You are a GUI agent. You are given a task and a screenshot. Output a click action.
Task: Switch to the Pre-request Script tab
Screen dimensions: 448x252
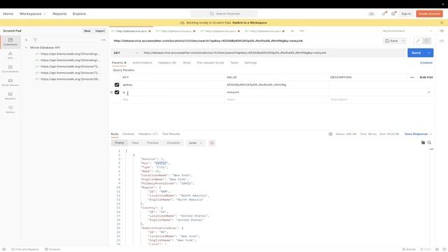[210, 62]
